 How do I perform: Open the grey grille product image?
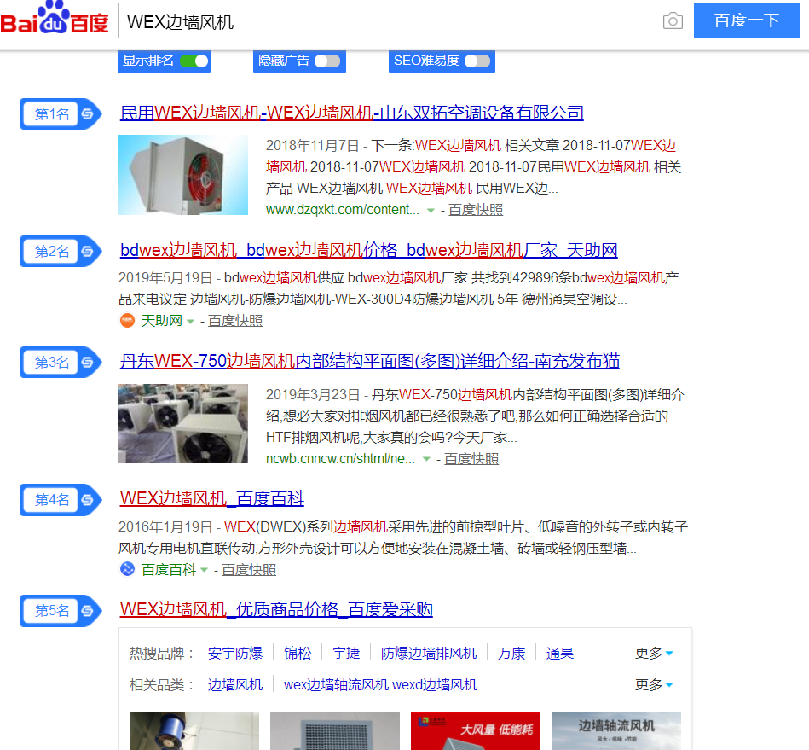(335, 731)
